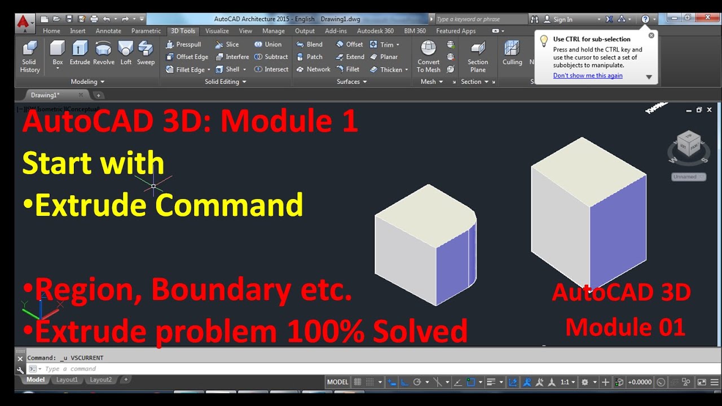Select the Patch surface tool
722x406 pixels.
point(309,56)
